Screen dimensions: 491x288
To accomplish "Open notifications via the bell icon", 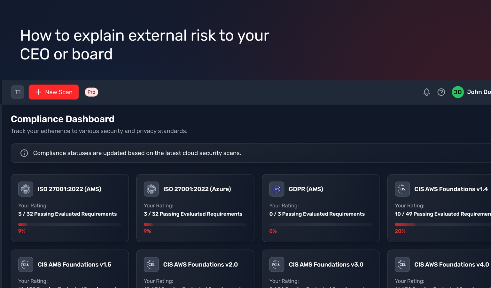I will pos(426,92).
